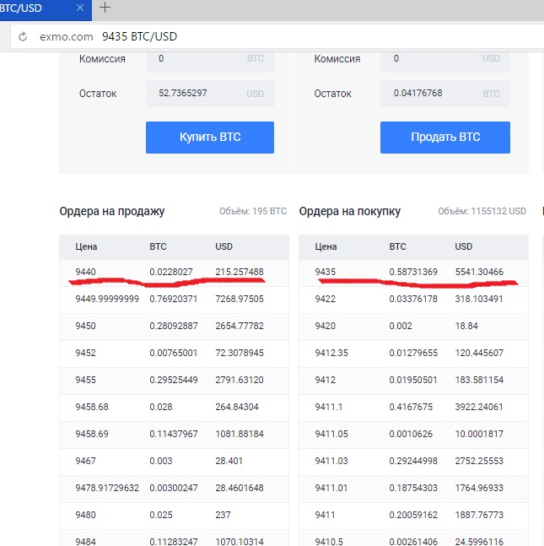Screen dimensions: 544x546
Task: Click the Ордера на продажу heading
Action: (111, 211)
